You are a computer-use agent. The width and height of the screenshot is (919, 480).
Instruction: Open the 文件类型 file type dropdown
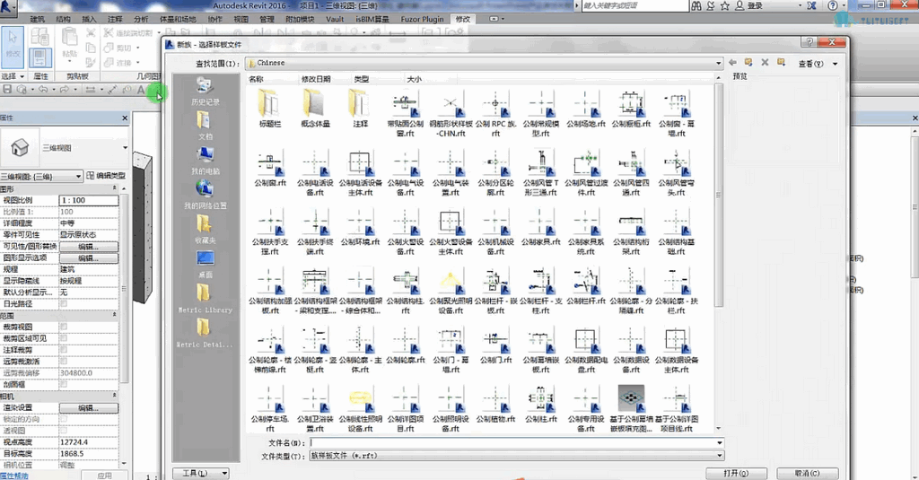(719, 456)
